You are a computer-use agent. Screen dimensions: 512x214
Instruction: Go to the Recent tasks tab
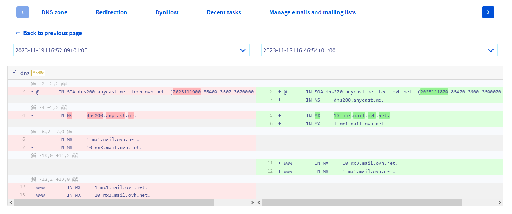tap(224, 12)
